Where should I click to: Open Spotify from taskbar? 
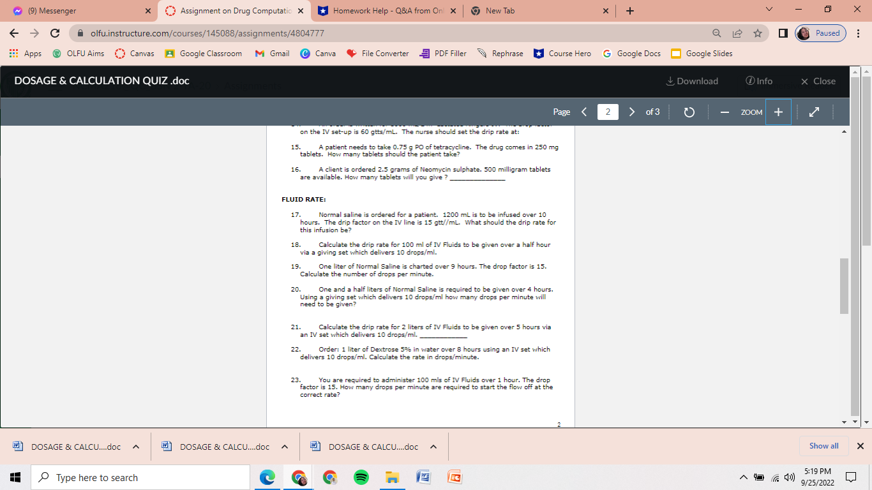coord(361,477)
